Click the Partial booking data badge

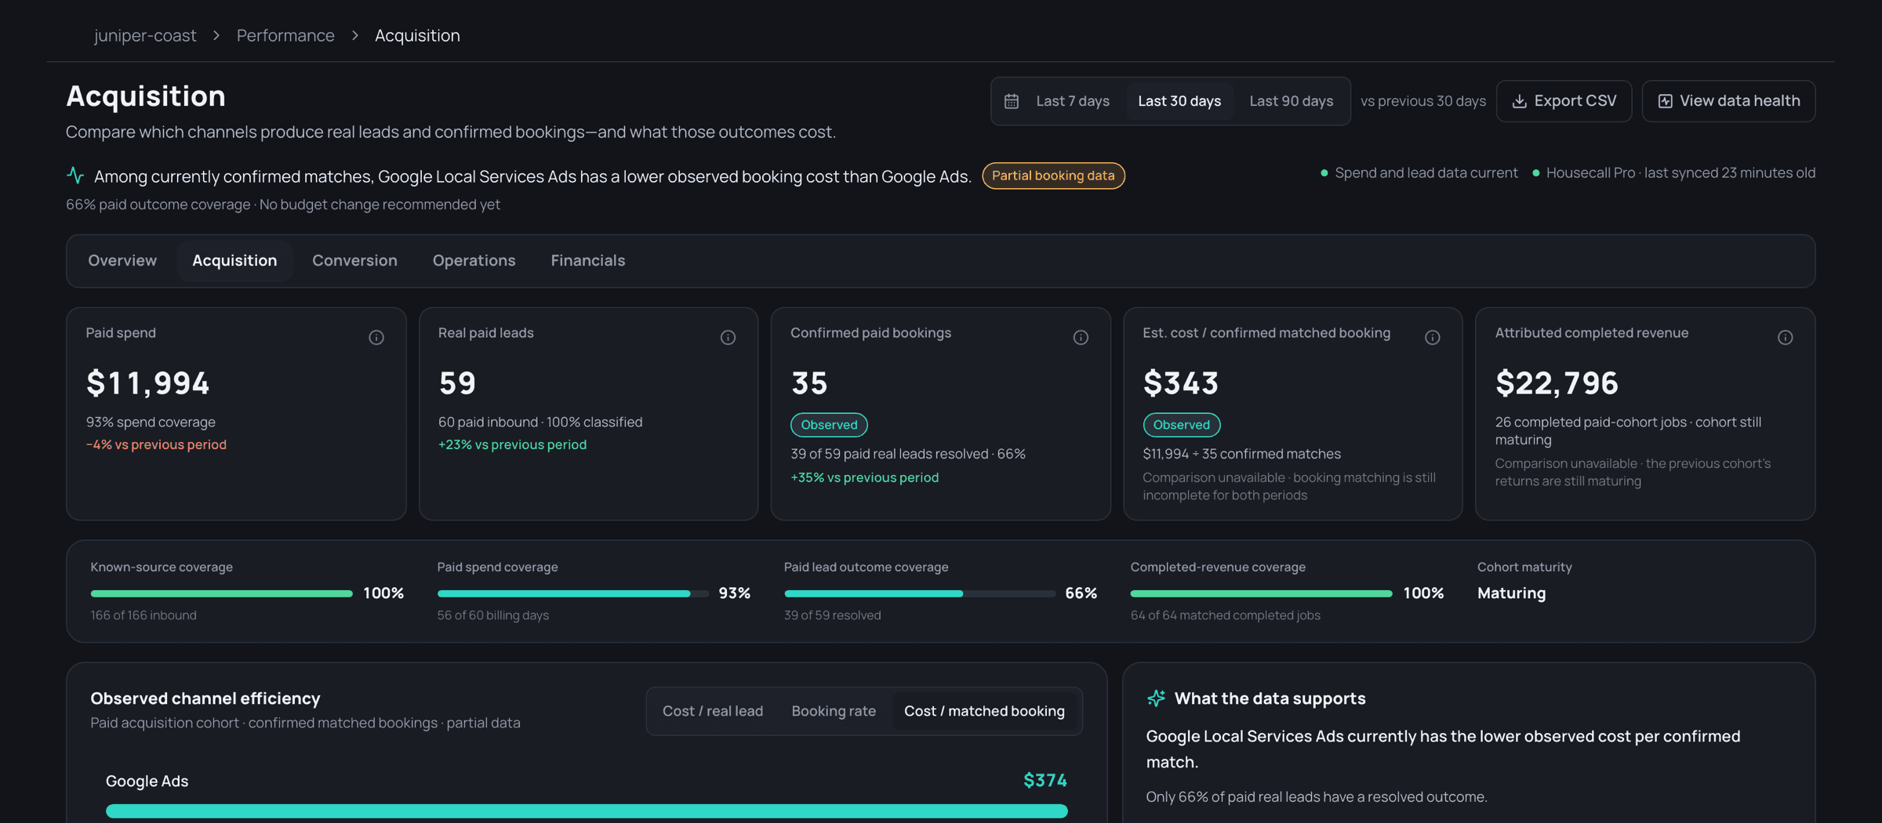[x=1053, y=176]
